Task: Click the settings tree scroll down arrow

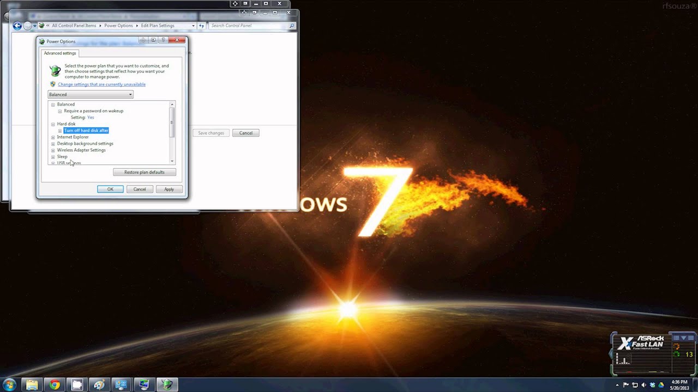Action: coord(172,161)
